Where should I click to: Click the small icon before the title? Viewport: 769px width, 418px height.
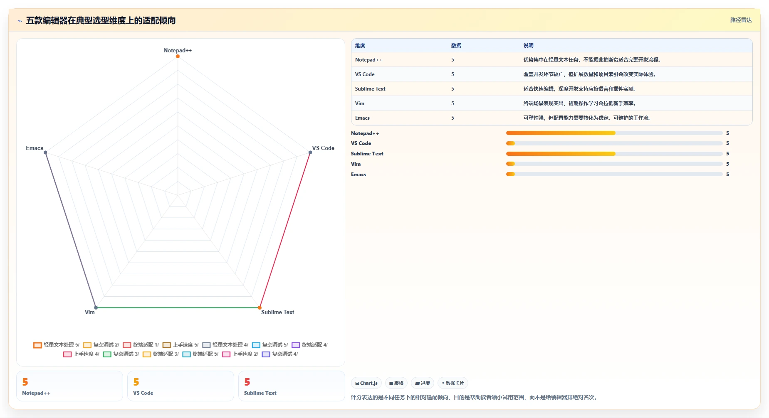20,21
